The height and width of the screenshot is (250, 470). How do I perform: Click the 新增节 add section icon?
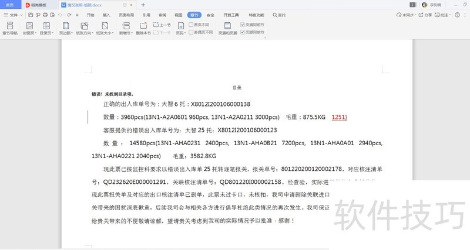point(126,26)
